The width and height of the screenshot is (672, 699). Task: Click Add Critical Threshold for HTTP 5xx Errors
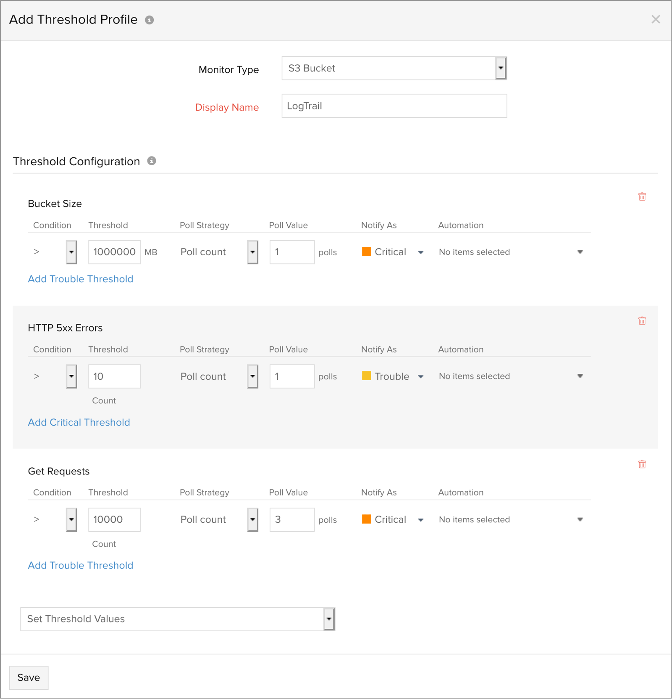(x=79, y=422)
